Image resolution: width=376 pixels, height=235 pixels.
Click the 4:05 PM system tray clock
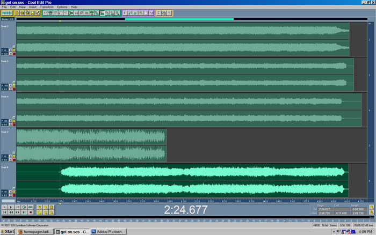click(365, 232)
